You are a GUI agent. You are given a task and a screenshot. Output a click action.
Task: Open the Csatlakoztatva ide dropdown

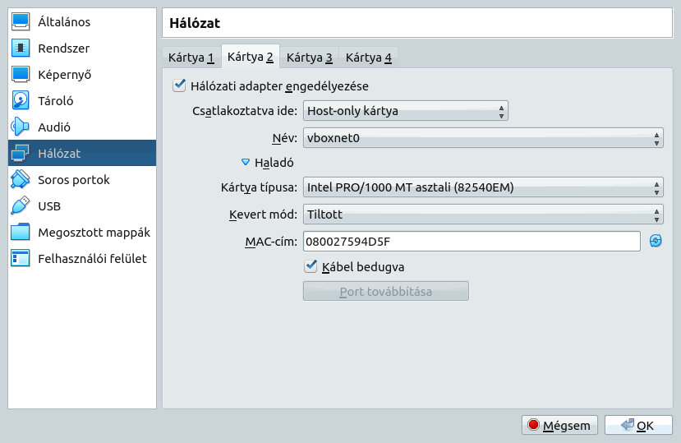click(x=405, y=111)
